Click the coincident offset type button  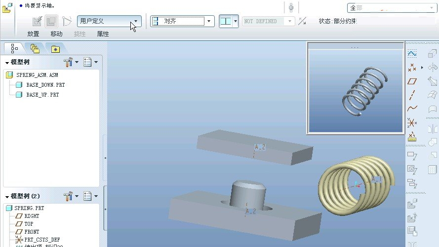coord(226,21)
